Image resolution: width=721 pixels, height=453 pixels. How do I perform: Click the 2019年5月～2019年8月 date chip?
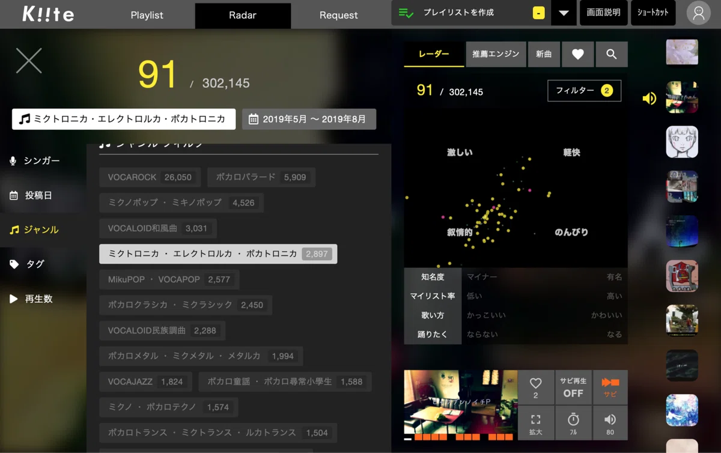(309, 119)
